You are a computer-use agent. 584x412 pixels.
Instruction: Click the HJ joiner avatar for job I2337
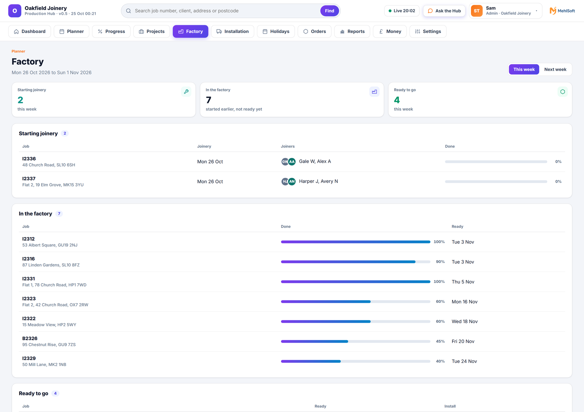(284, 181)
